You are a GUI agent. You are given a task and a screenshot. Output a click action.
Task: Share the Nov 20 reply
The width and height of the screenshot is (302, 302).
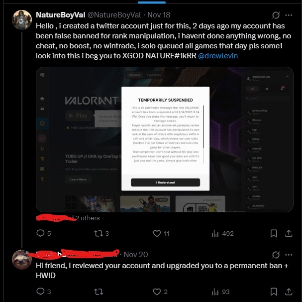click(289, 292)
